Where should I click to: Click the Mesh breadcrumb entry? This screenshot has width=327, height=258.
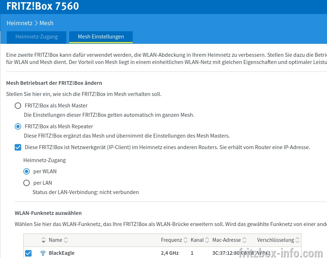coord(47,23)
